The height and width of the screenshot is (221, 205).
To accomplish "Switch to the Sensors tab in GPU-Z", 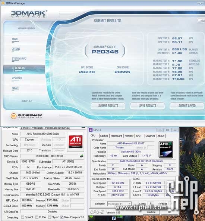I will 25,128.
